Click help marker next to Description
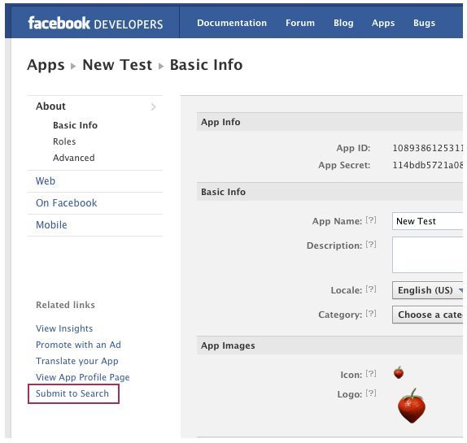The width and height of the screenshot is (467, 443). pyautogui.click(x=371, y=245)
